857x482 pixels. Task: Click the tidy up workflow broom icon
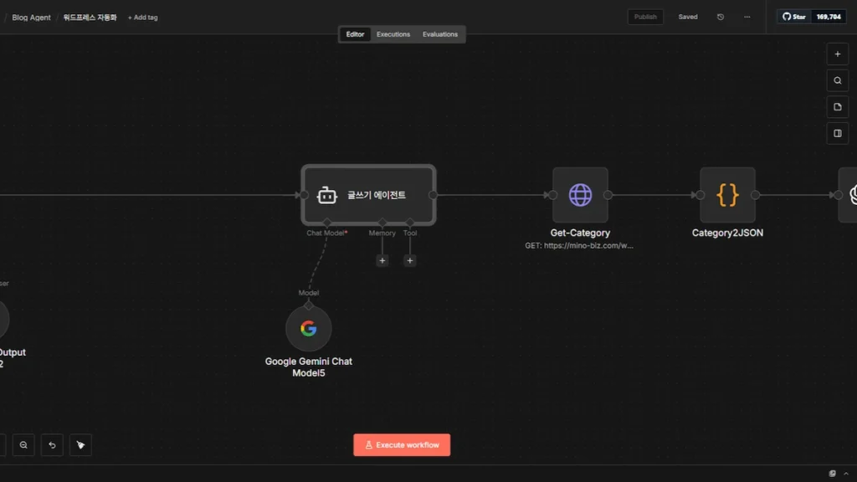80,445
